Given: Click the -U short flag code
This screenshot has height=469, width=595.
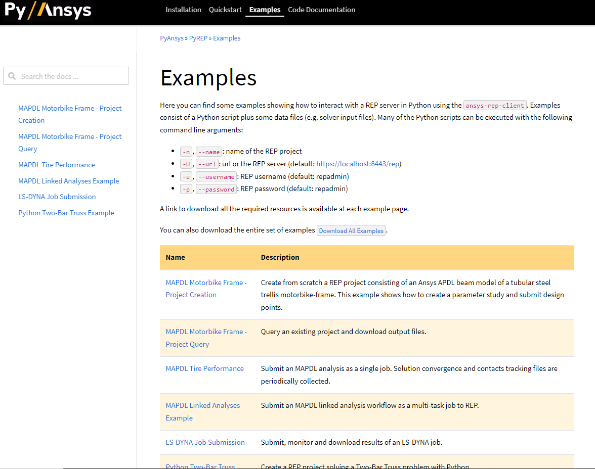Looking at the screenshot, I should [x=186, y=164].
